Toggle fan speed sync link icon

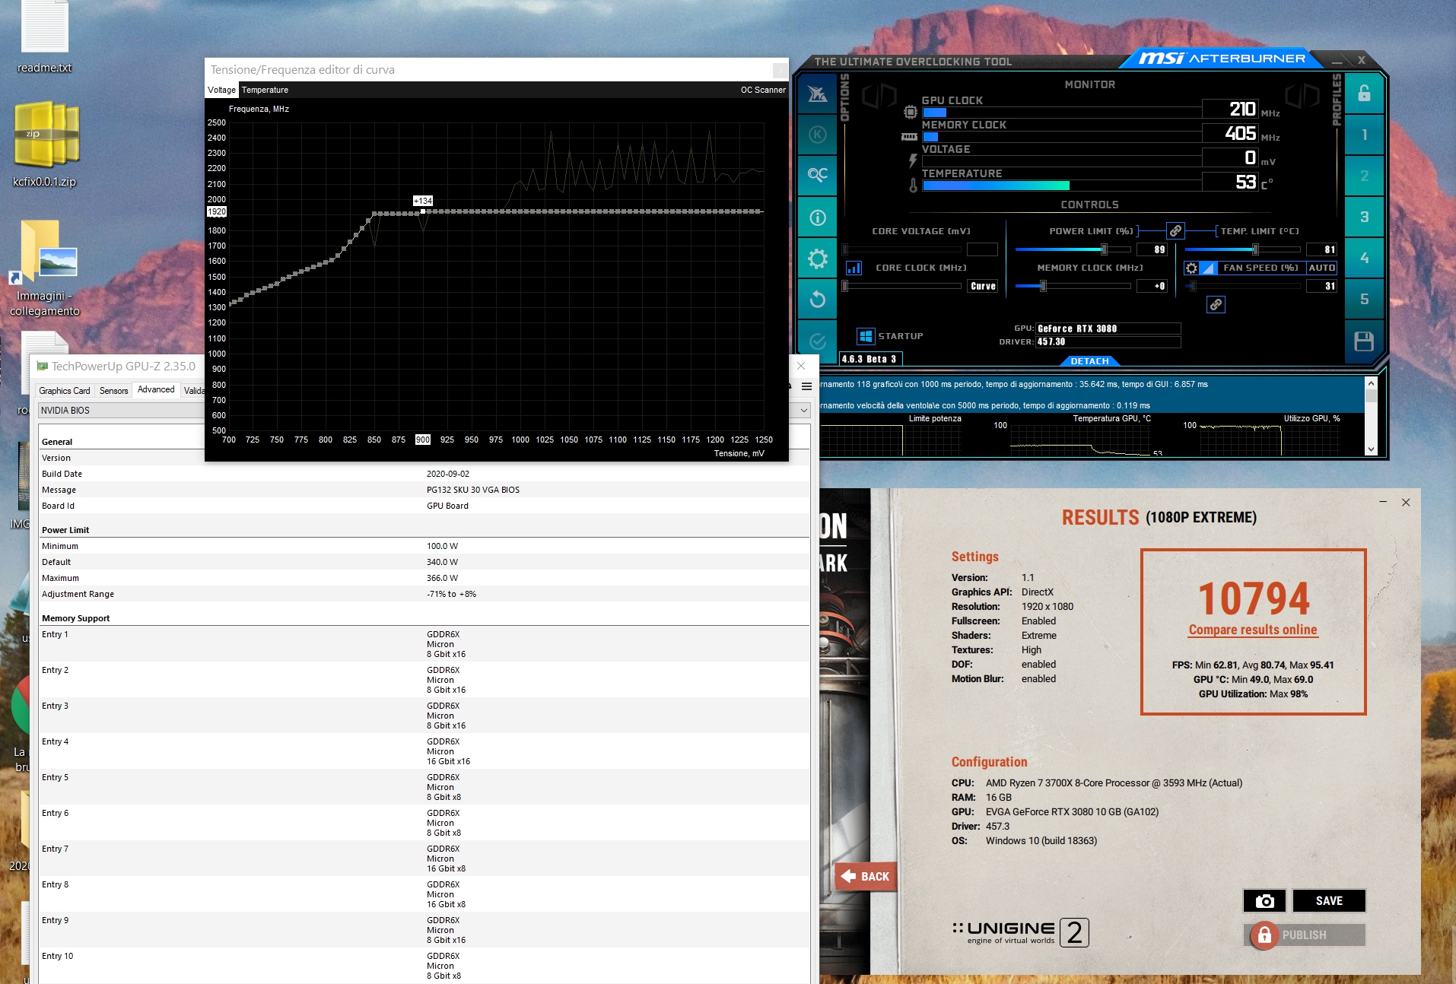[1216, 305]
